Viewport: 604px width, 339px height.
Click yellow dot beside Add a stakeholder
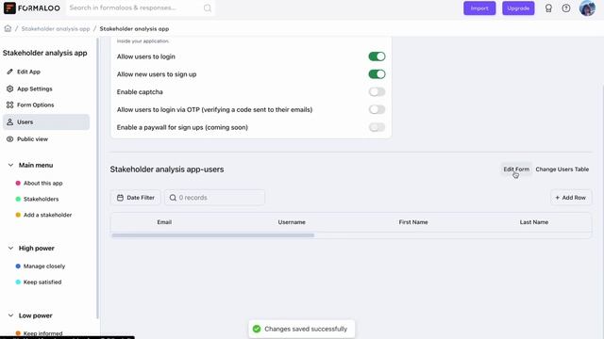tap(18, 215)
